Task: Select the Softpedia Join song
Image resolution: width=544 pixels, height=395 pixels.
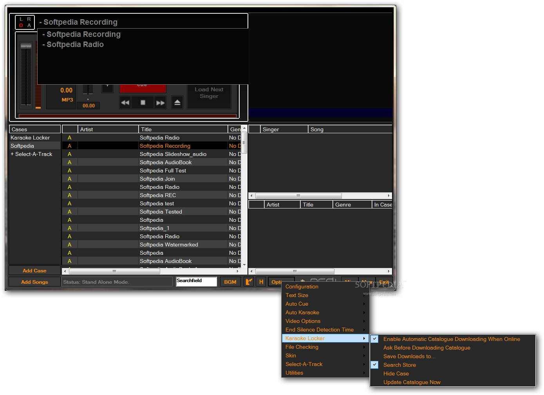Action: pos(152,179)
